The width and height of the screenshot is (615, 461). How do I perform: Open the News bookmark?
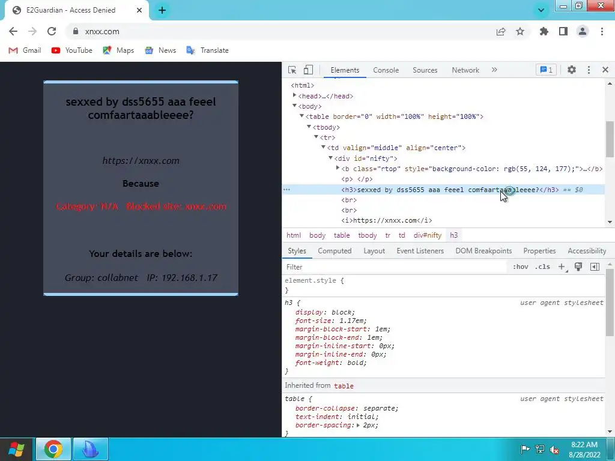coord(160,50)
